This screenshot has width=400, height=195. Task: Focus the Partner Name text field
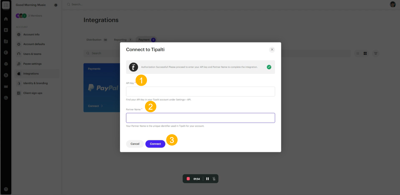[x=200, y=118]
